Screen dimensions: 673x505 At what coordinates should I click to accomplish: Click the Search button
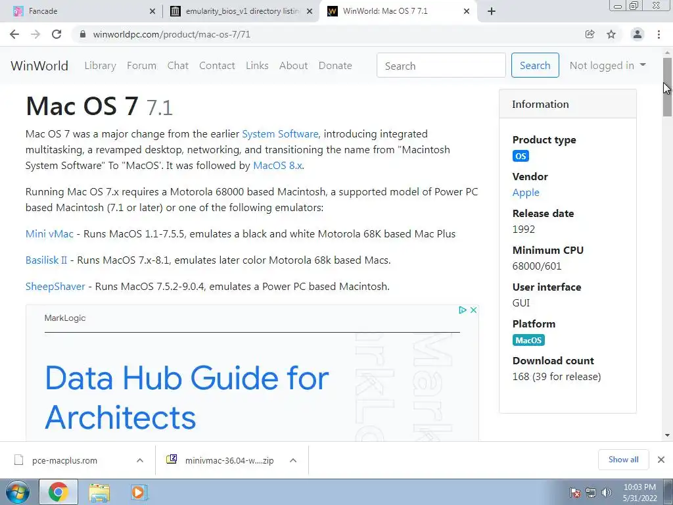click(535, 65)
